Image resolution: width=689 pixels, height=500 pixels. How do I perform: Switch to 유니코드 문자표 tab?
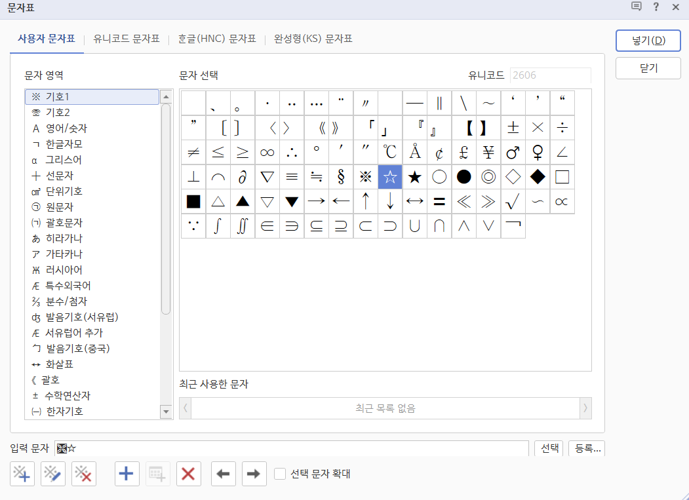(127, 39)
